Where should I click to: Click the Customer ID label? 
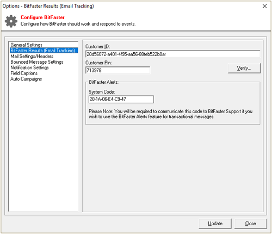pos(98,47)
